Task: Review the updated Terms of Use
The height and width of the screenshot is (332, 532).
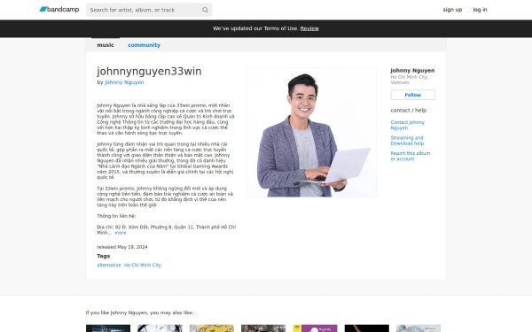Action: pyautogui.click(x=309, y=28)
